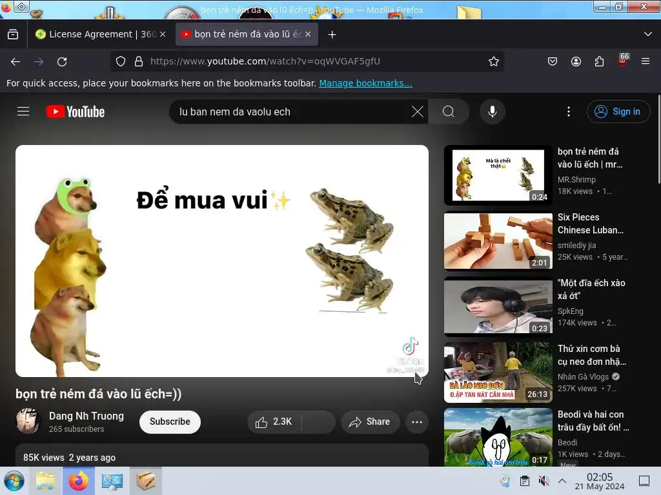Screen dimensions: 661x495
Task: Open Firefox View icon beside the tabs
Action: [13, 35]
